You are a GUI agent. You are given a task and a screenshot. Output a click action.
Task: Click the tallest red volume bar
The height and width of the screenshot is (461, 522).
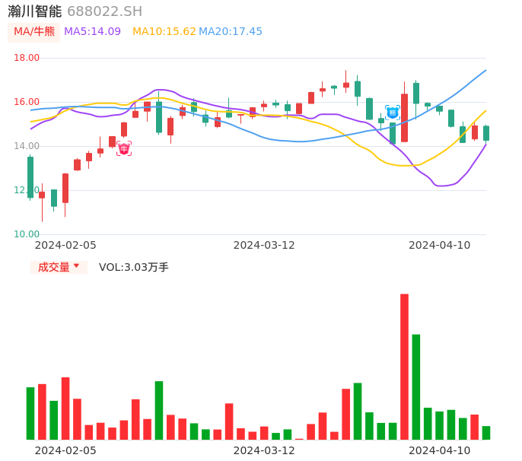[x=404, y=367]
